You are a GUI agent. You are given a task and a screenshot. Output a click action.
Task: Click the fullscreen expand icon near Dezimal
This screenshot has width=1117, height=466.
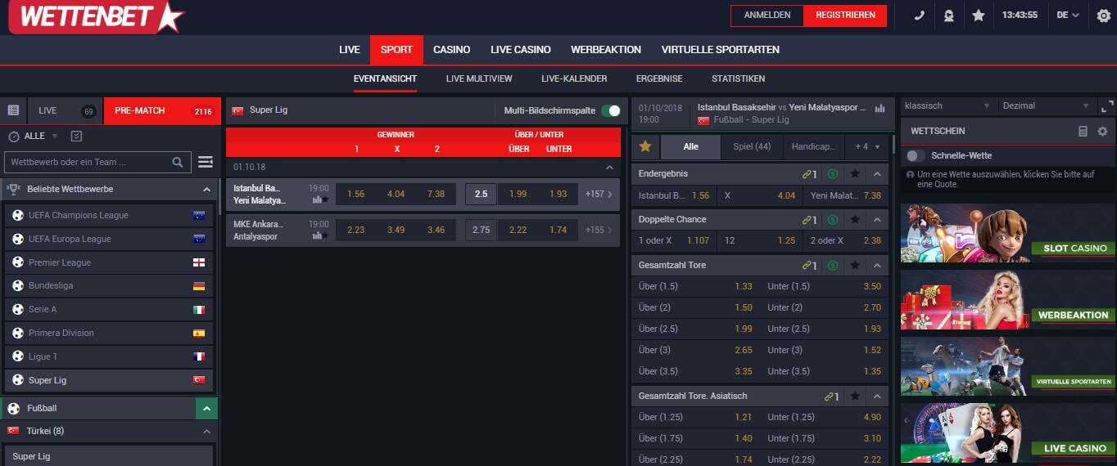pyautogui.click(x=1107, y=106)
